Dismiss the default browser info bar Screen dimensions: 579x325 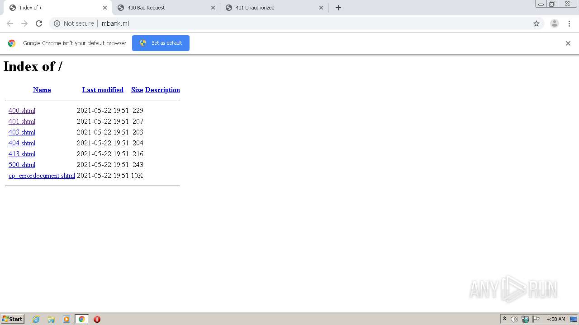point(568,43)
